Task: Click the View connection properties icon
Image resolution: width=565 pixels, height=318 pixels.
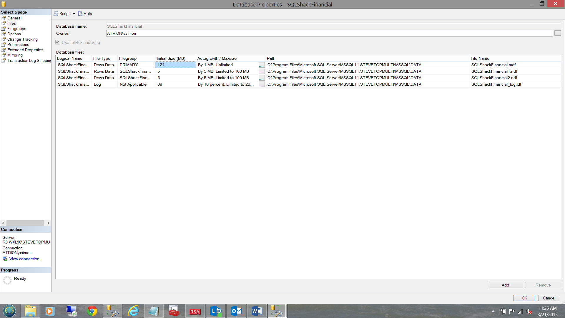Action: tap(5, 259)
